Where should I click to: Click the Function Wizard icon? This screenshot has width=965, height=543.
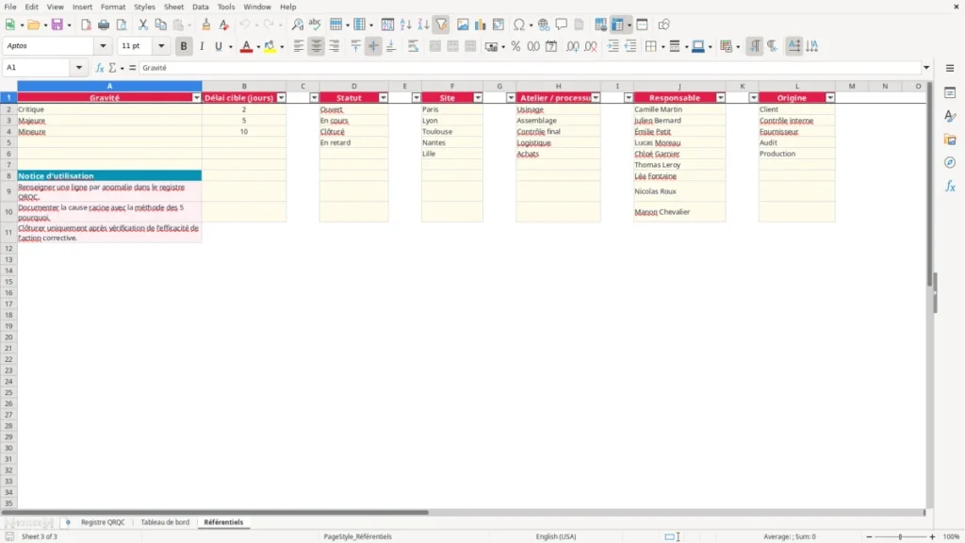pyautogui.click(x=100, y=68)
